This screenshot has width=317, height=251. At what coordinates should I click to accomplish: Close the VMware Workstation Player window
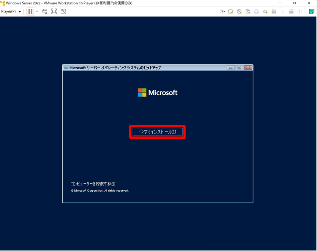[x=309, y=3]
